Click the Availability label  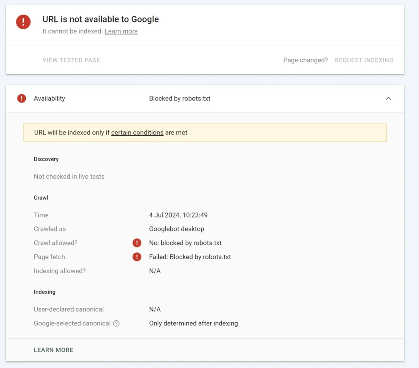[50, 99]
